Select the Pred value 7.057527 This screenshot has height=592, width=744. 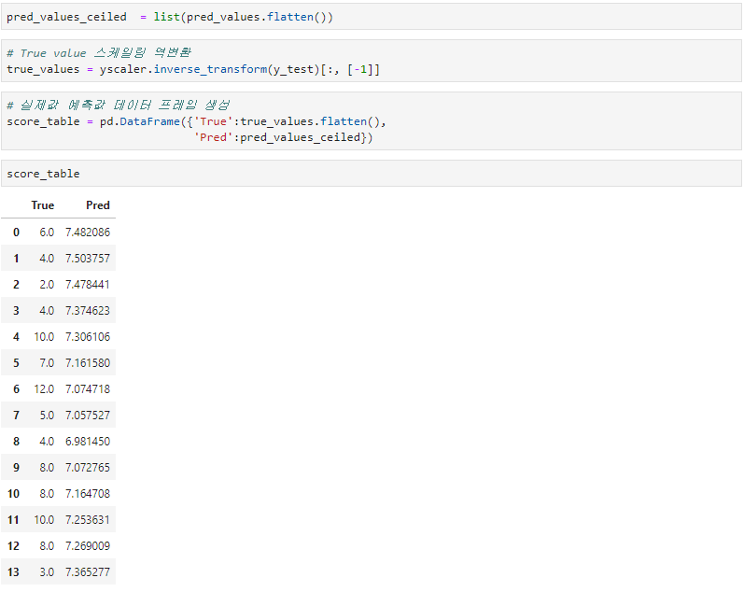coord(88,415)
